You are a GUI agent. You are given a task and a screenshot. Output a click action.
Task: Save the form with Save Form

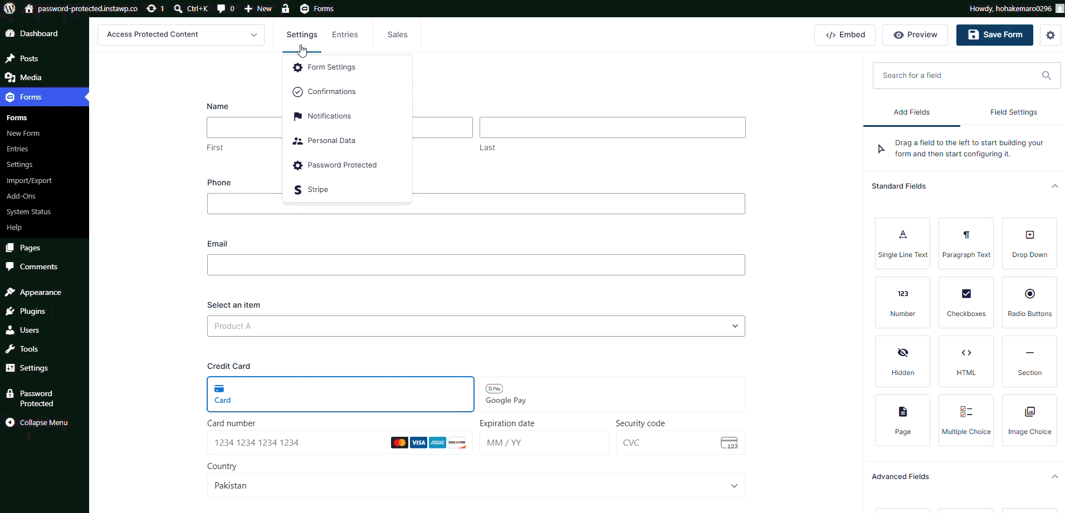994,34
